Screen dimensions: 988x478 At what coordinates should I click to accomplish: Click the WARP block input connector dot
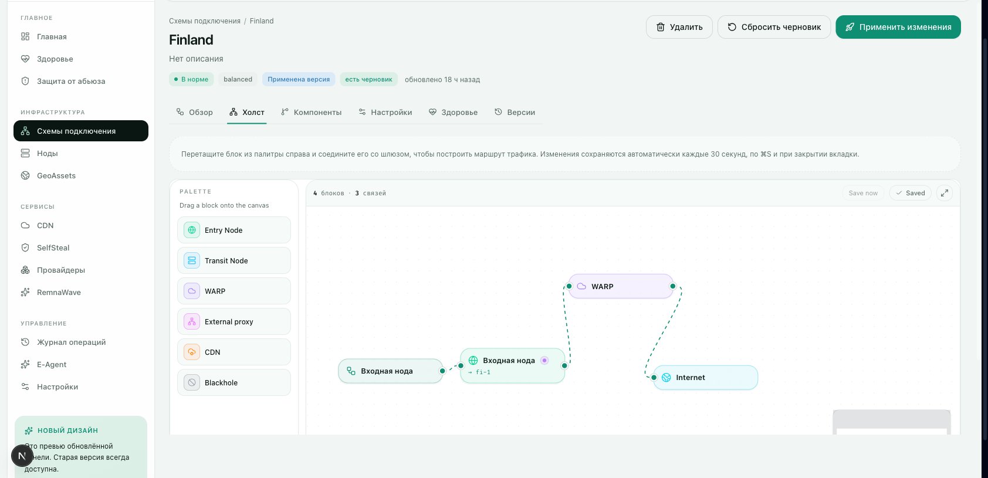(x=569, y=286)
